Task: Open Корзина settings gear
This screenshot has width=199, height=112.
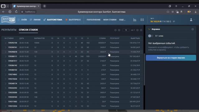Action: point(192,29)
